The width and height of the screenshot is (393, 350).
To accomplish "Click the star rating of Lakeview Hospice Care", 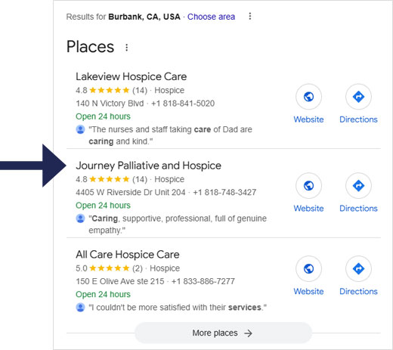I will point(110,90).
